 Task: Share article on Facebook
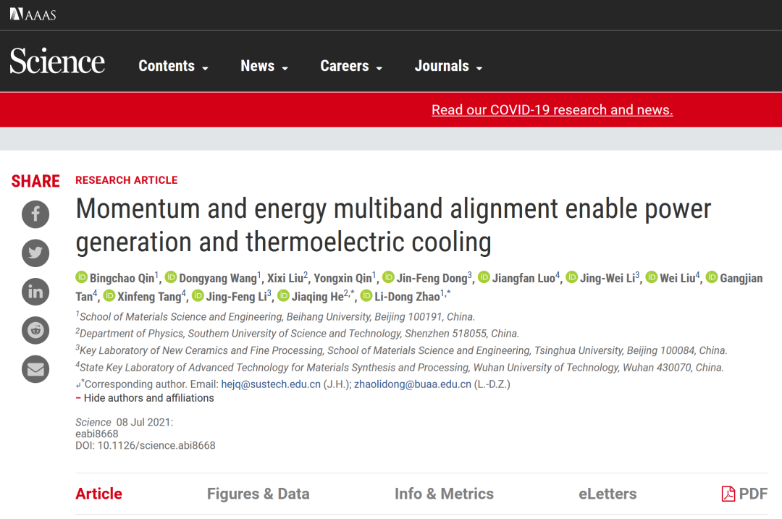(35, 214)
